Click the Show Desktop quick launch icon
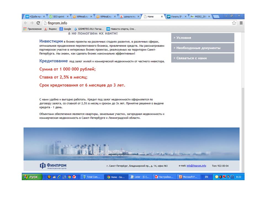The image size is (265, 198). point(64,177)
